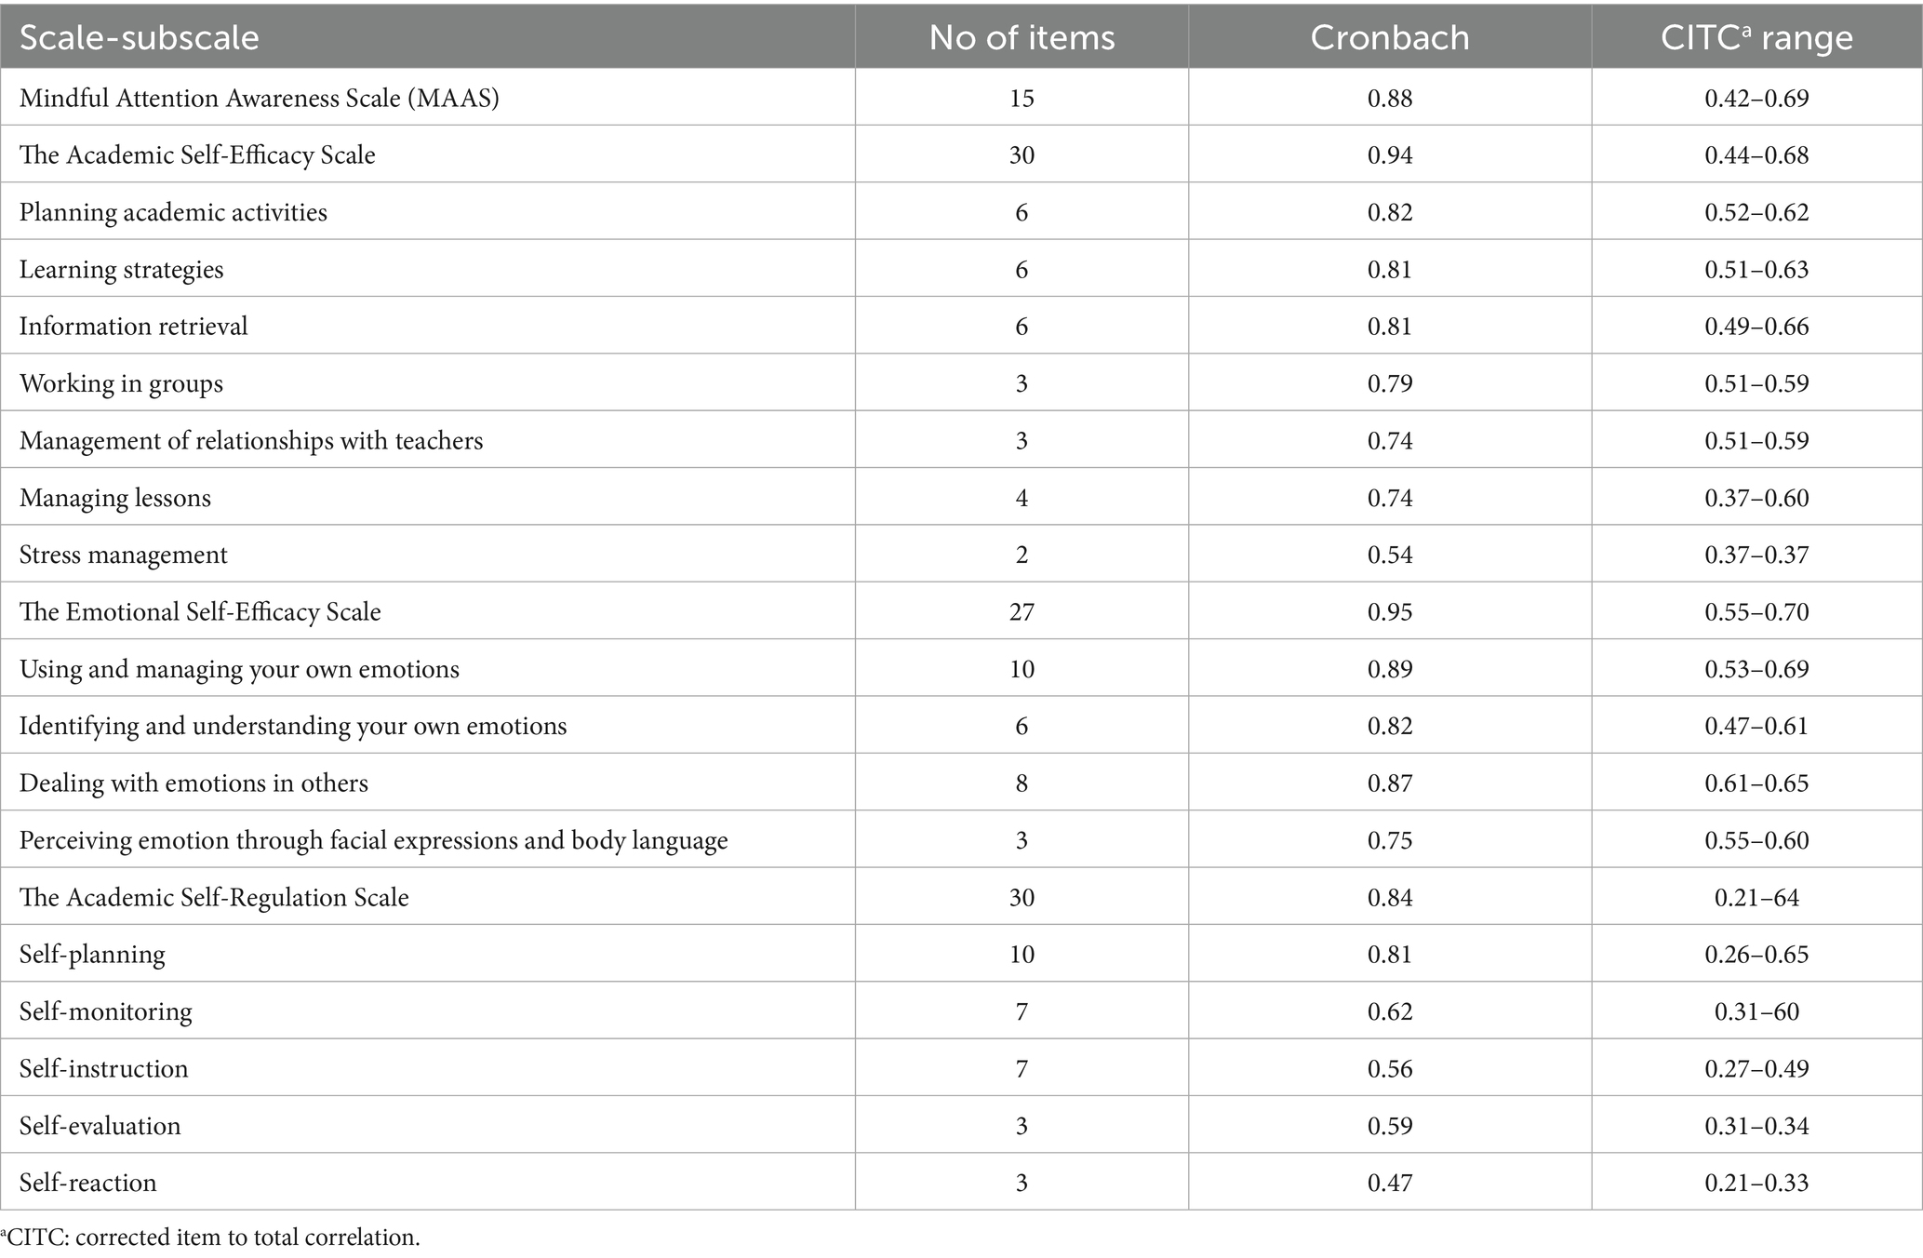Select the Perceiving emotion through facial expressions row
The image size is (1923, 1258).
373,840
